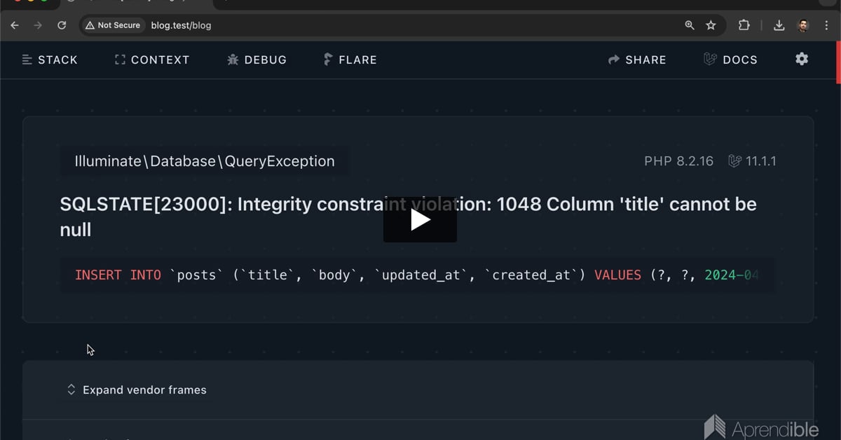841x440 pixels.
Task: Click the Not Secure site info badge
Action: (x=113, y=25)
